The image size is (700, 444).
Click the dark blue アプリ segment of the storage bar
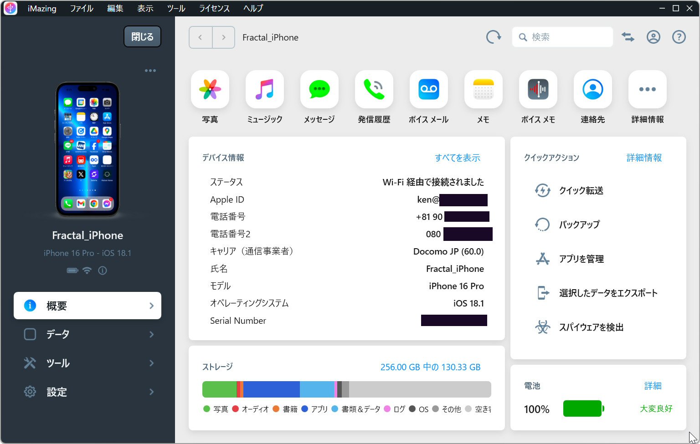[x=272, y=389]
